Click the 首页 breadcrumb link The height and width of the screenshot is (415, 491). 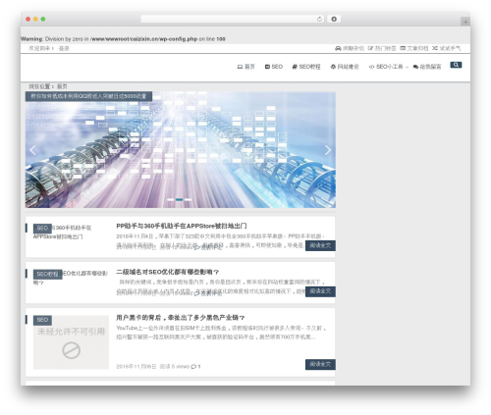(x=62, y=86)
